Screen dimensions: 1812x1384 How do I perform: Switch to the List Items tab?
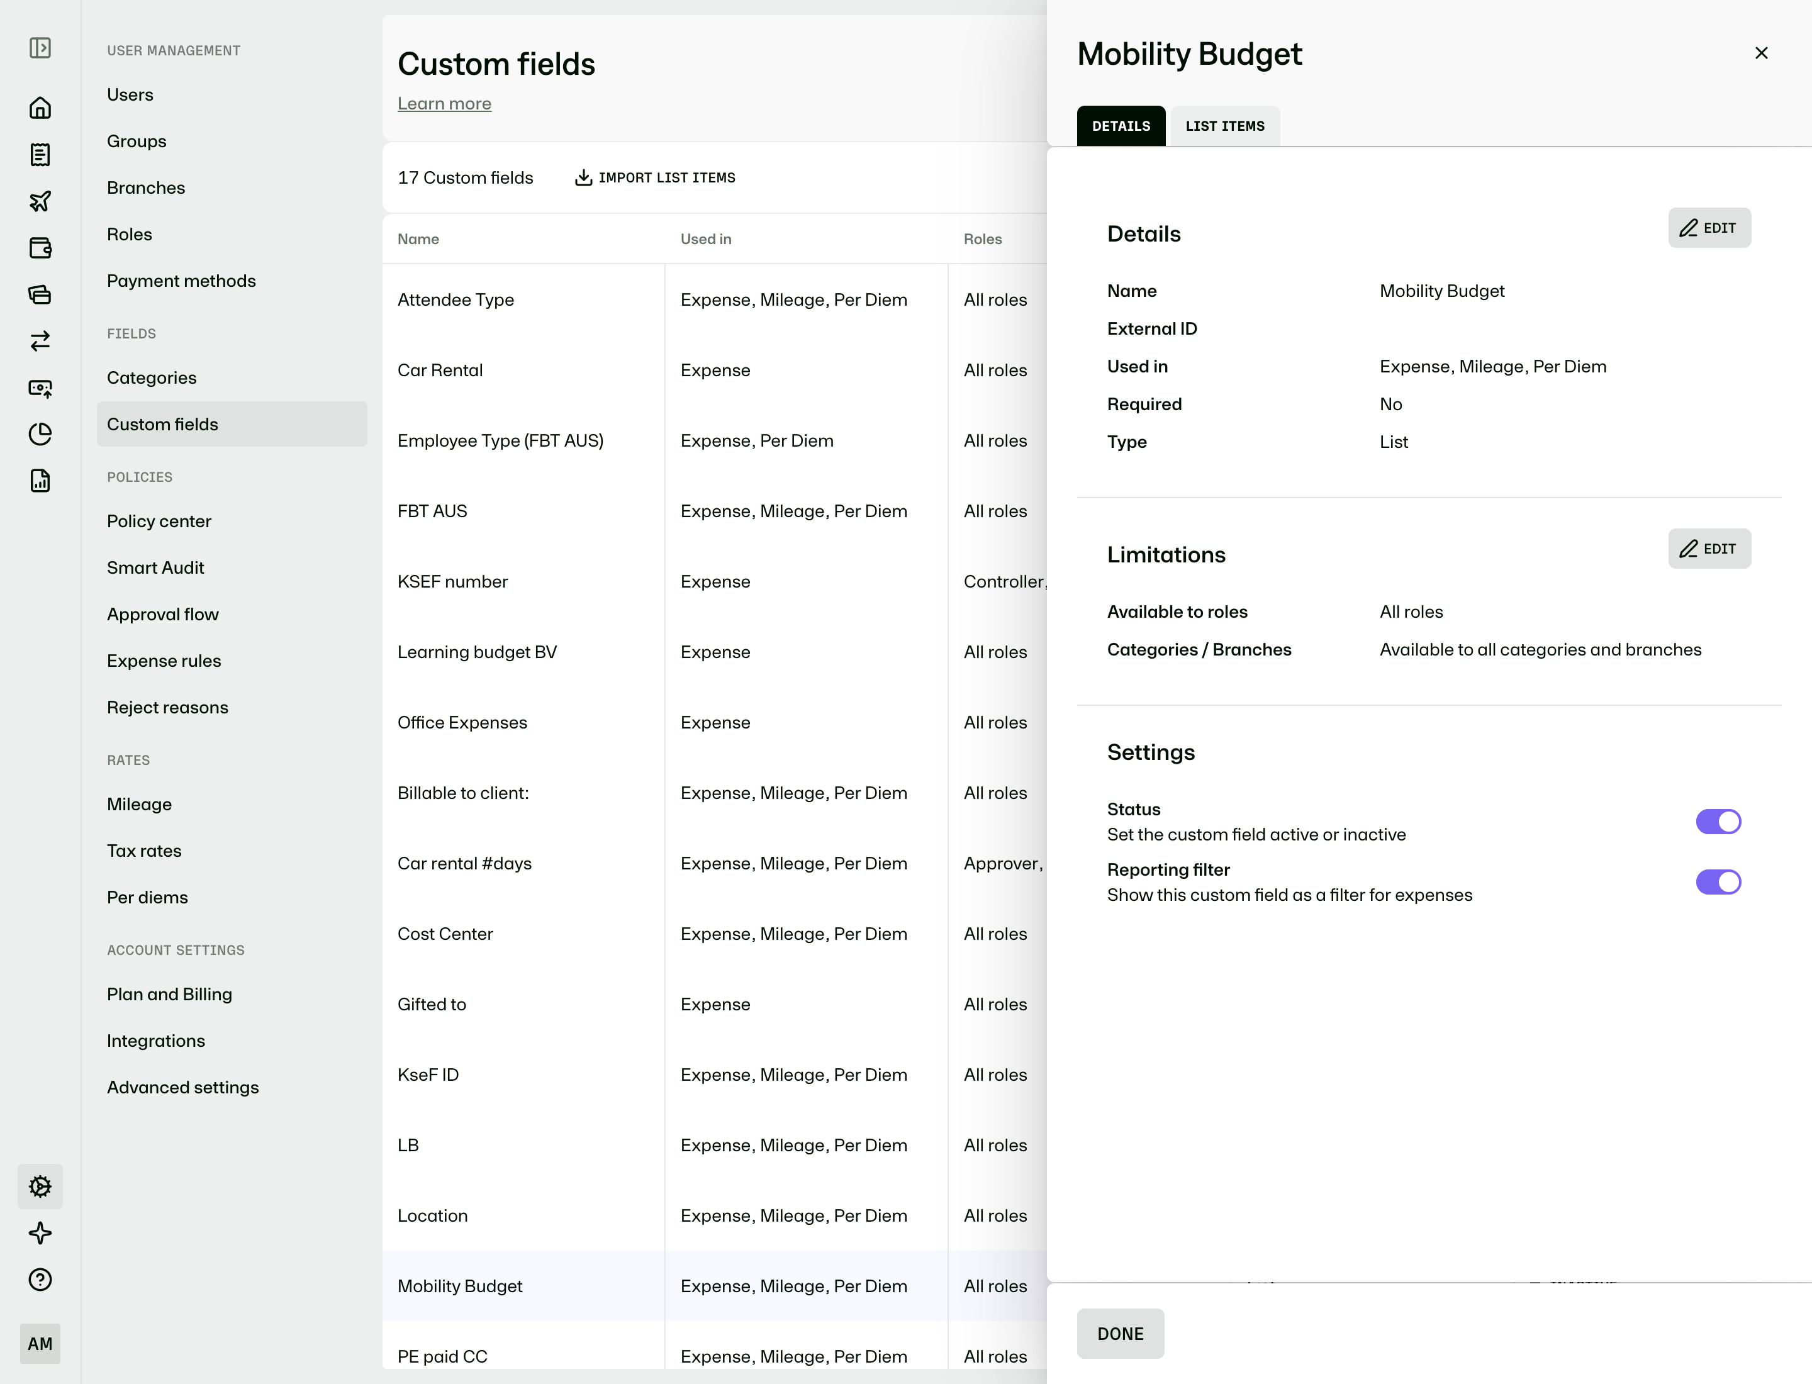[x=1224, y=126]
